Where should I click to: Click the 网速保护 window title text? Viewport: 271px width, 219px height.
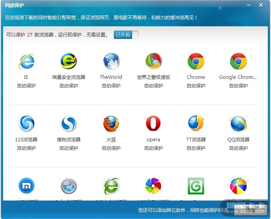click(15, 5)
